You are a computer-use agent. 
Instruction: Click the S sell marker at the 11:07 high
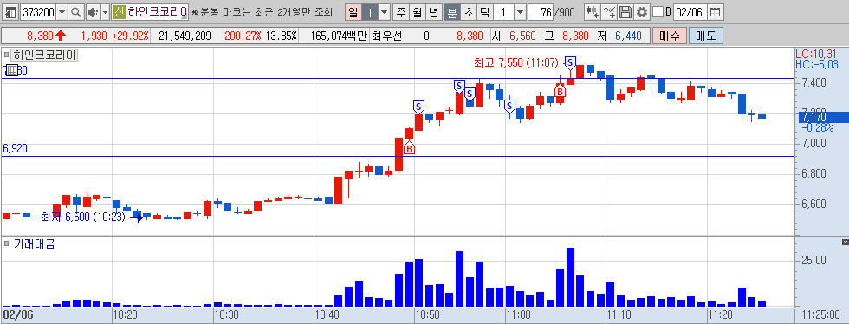tap(570, 62)
